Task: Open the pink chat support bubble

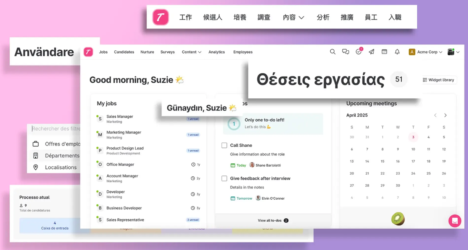Action: (x=454, y=221)
